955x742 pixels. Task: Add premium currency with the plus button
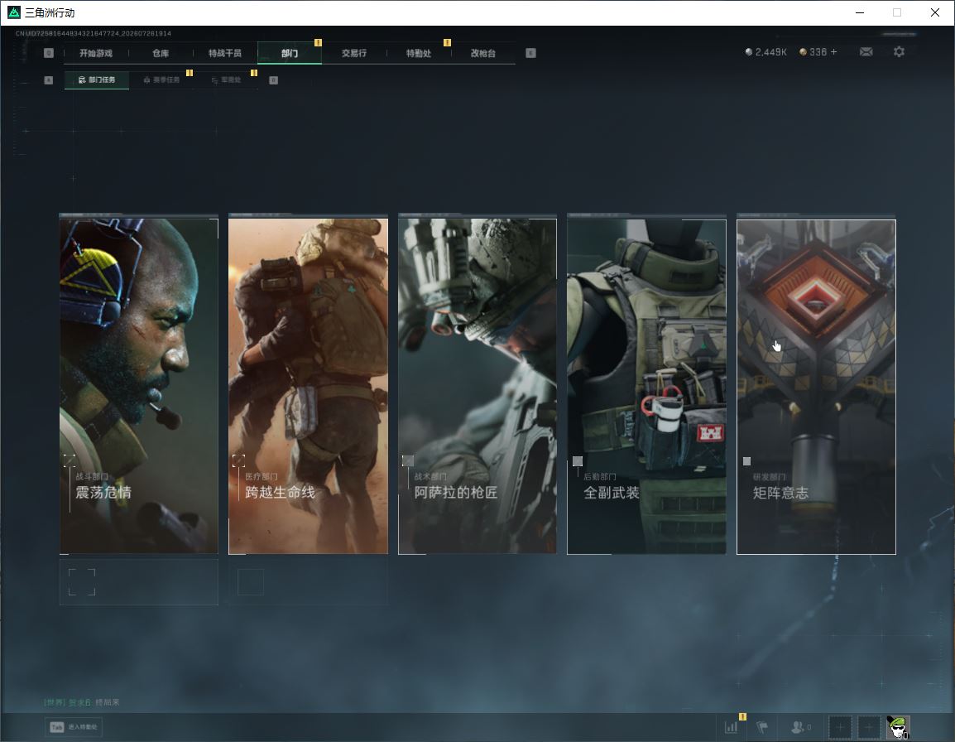point(834,52)
